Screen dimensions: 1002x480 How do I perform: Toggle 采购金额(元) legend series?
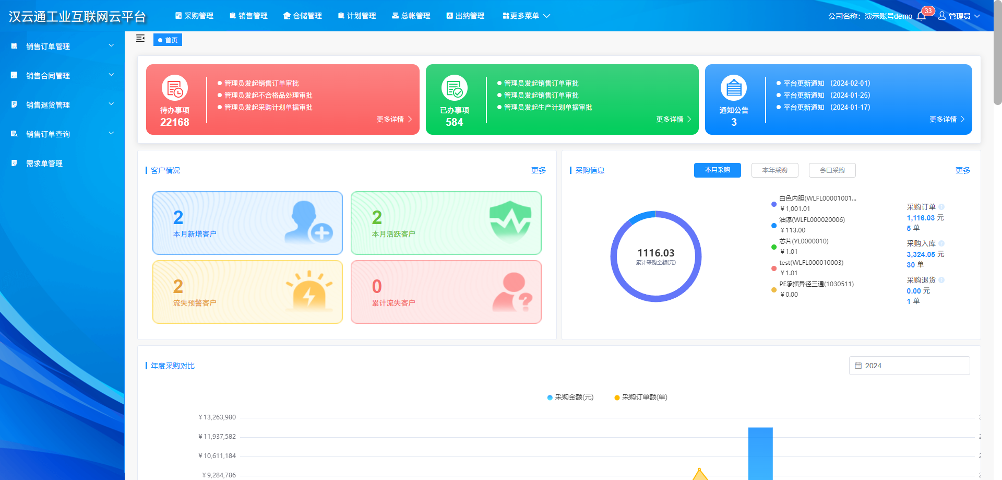pyautogui.click(x=570, y=397)
